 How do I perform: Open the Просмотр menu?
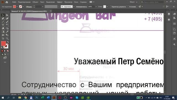click(68, 2)
